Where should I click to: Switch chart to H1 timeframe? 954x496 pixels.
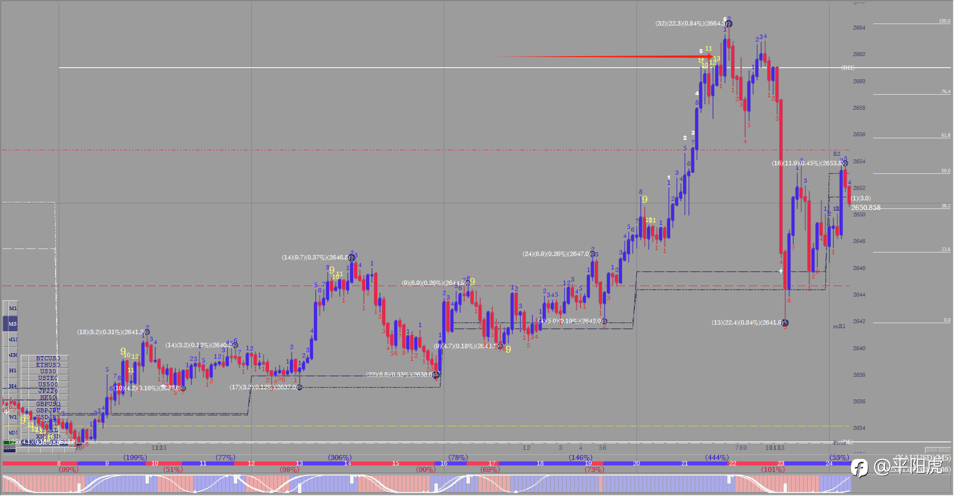click(13, 370)
